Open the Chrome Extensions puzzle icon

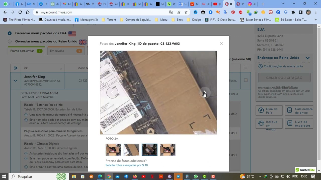tap(293, 12)
